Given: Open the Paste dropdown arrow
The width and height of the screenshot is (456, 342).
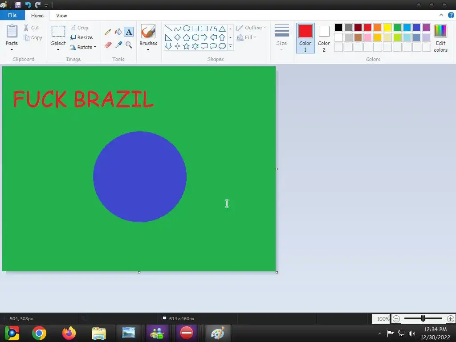Looking at the screenshot, I should (12, 50).
